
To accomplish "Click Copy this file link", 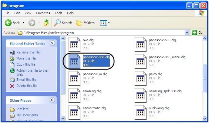I will 26,64.
